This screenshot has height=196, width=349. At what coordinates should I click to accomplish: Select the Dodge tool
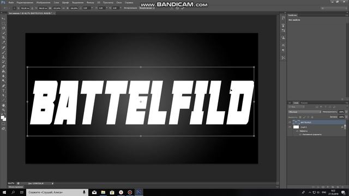tap(3, 81)
